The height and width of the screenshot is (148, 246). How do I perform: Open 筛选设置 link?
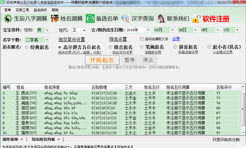(118, 39)
